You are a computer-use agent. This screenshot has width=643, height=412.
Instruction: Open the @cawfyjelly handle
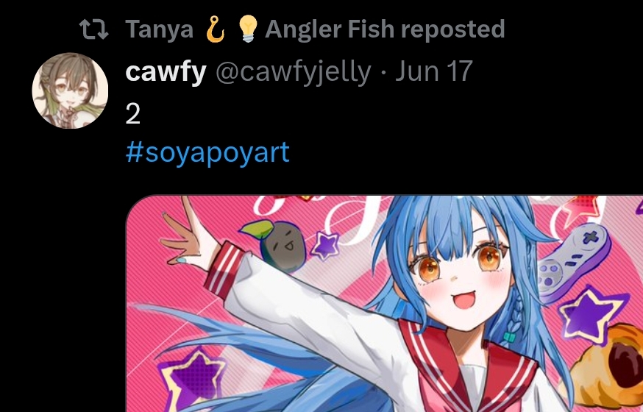[294, 72]
